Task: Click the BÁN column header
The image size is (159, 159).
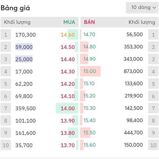Action: click(89, 22)
